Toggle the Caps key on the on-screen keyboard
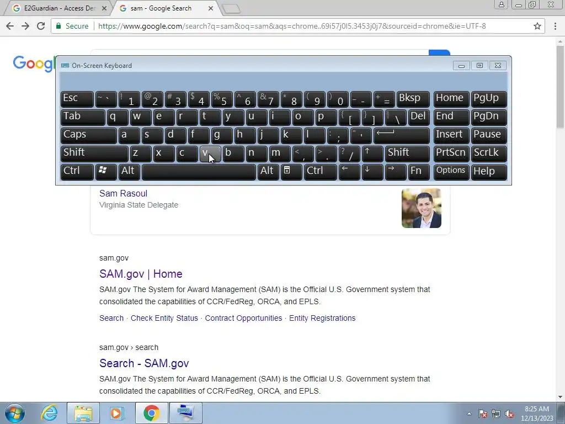The width and height of the screenshot is (565, 424). click(x=89, y=135)
